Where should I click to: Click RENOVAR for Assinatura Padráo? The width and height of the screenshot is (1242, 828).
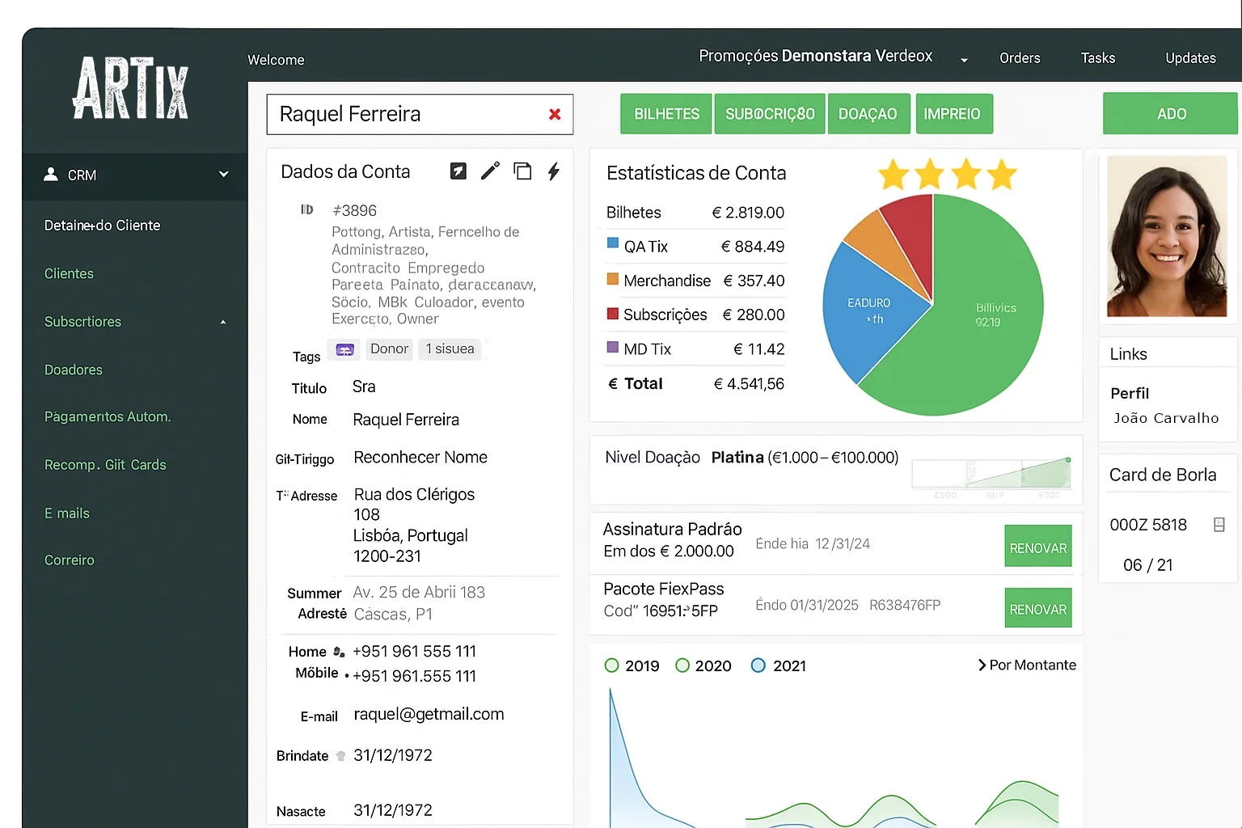tap(1037, 546)
